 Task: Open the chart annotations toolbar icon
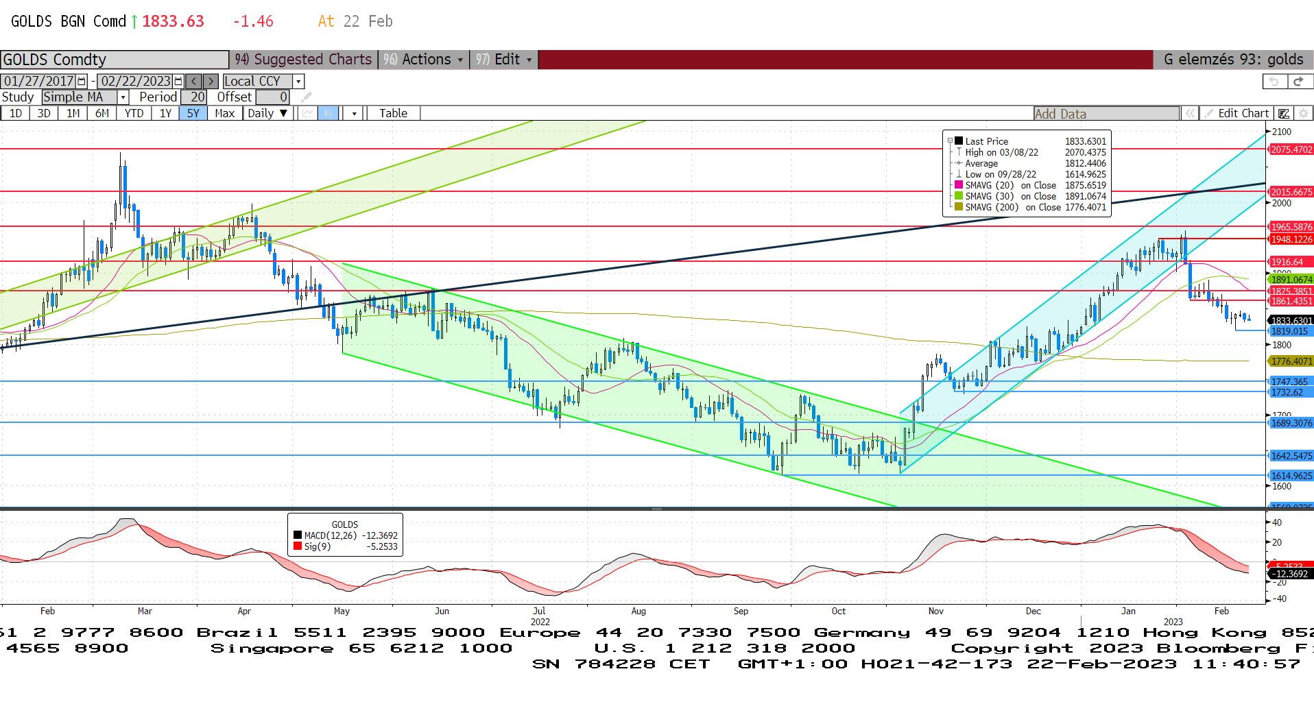(x=1284, y=113)
